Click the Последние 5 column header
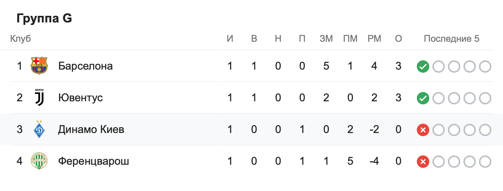The image size is (503, 191). point(451,39)
